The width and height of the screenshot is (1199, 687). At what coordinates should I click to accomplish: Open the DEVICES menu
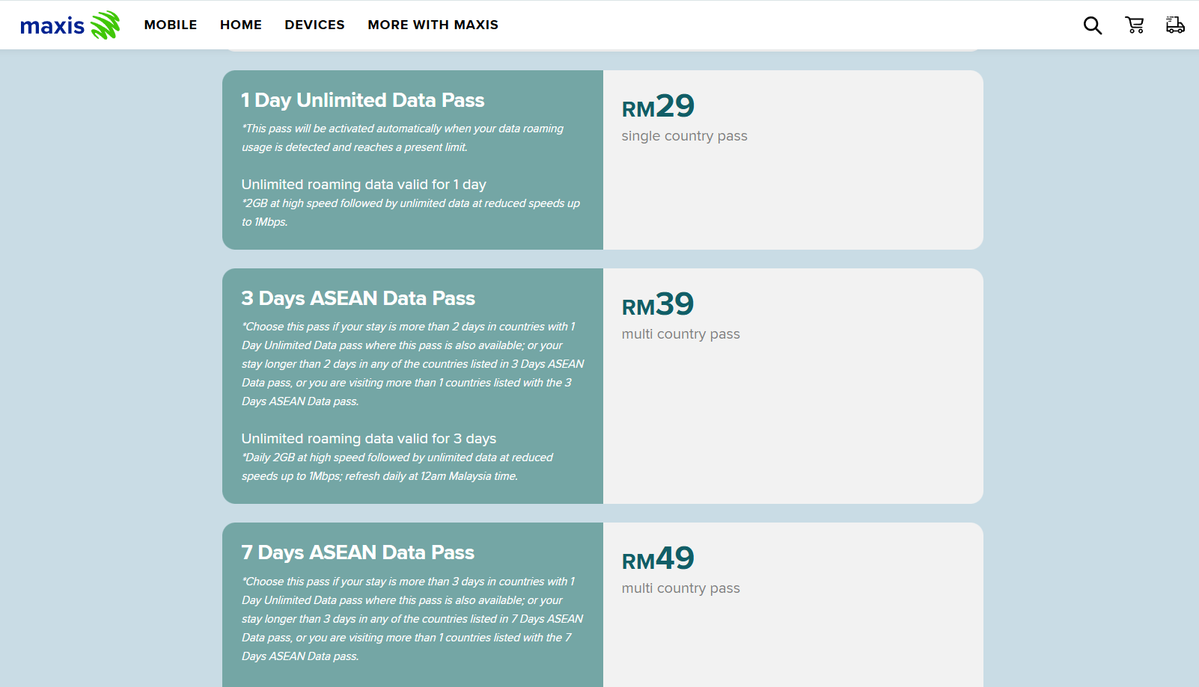point(314,25)
